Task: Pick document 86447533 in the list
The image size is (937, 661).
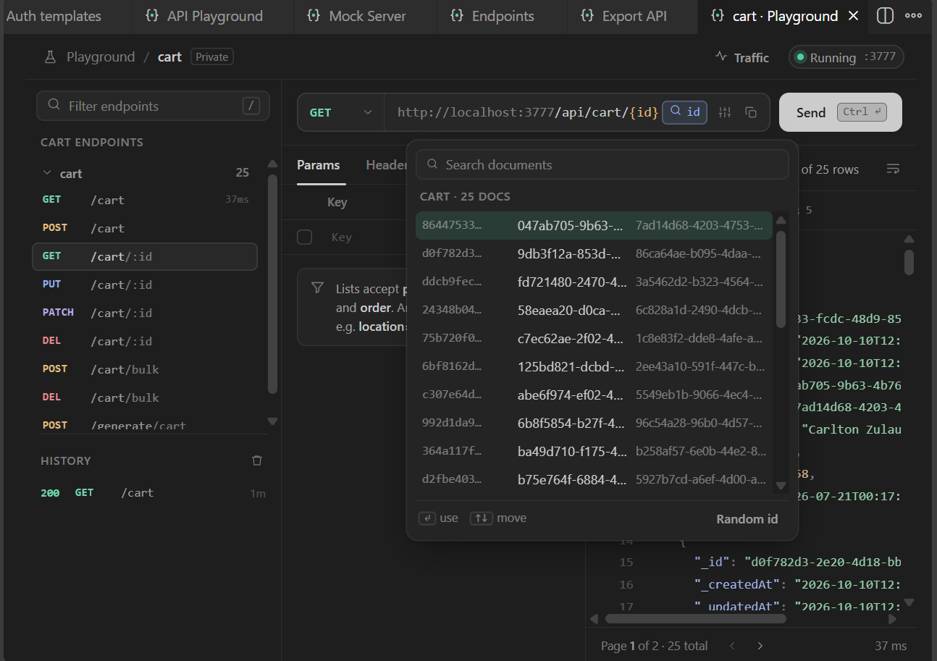Action: click(594, 225)
